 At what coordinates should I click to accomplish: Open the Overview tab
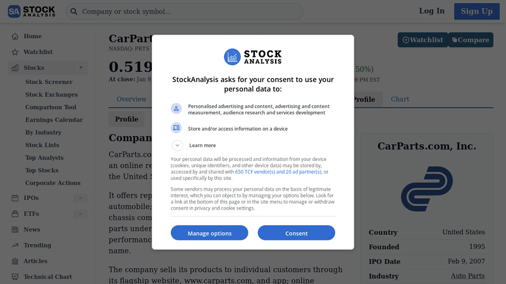tap(132, 99)
